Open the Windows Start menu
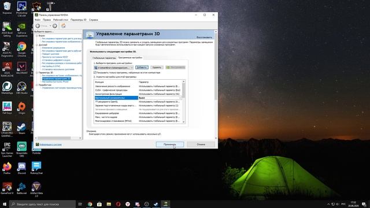The height and width of the screenshot is (208, 370). (x=5, y=204)
